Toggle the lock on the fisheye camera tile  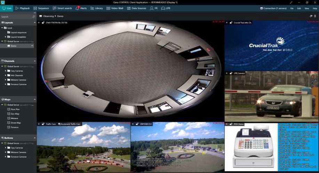point(43,23)
